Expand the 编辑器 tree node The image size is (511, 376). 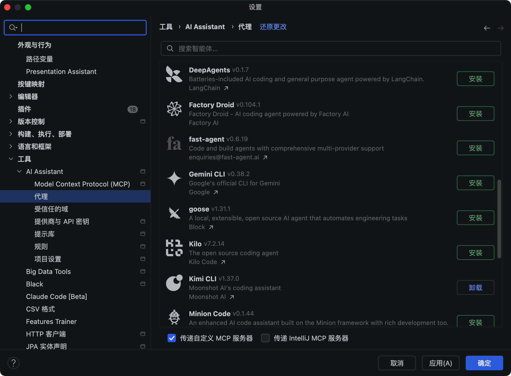click(11, 97)
